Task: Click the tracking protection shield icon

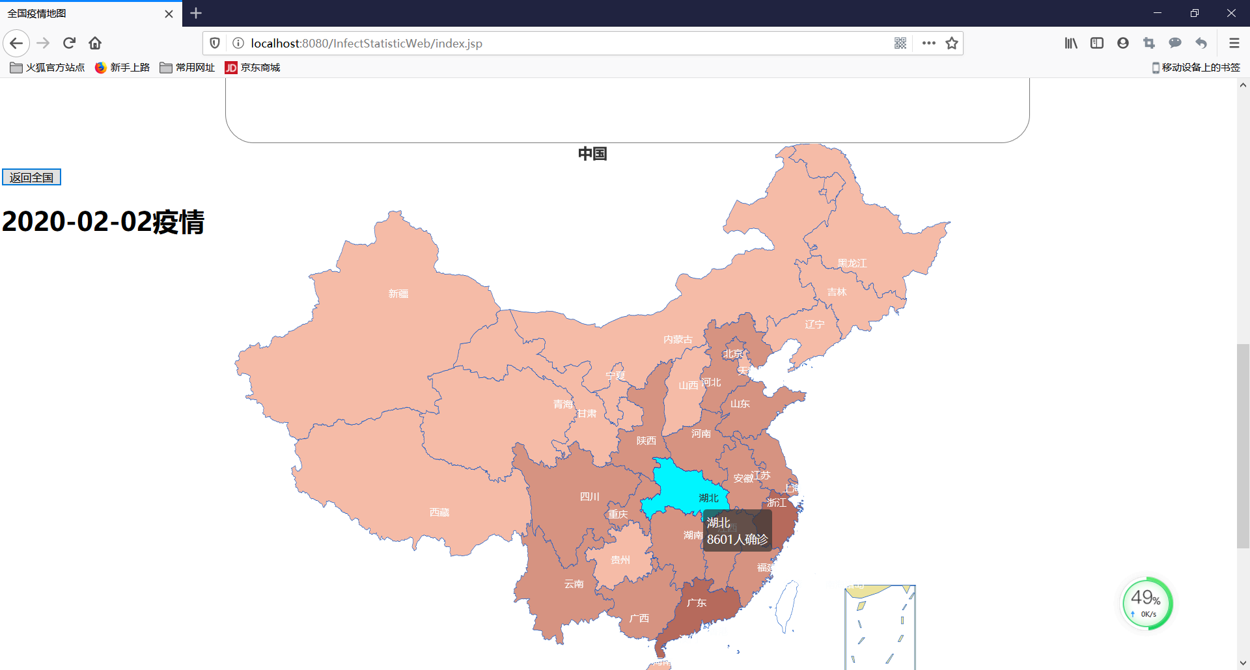Action: [x=215, y=43]
